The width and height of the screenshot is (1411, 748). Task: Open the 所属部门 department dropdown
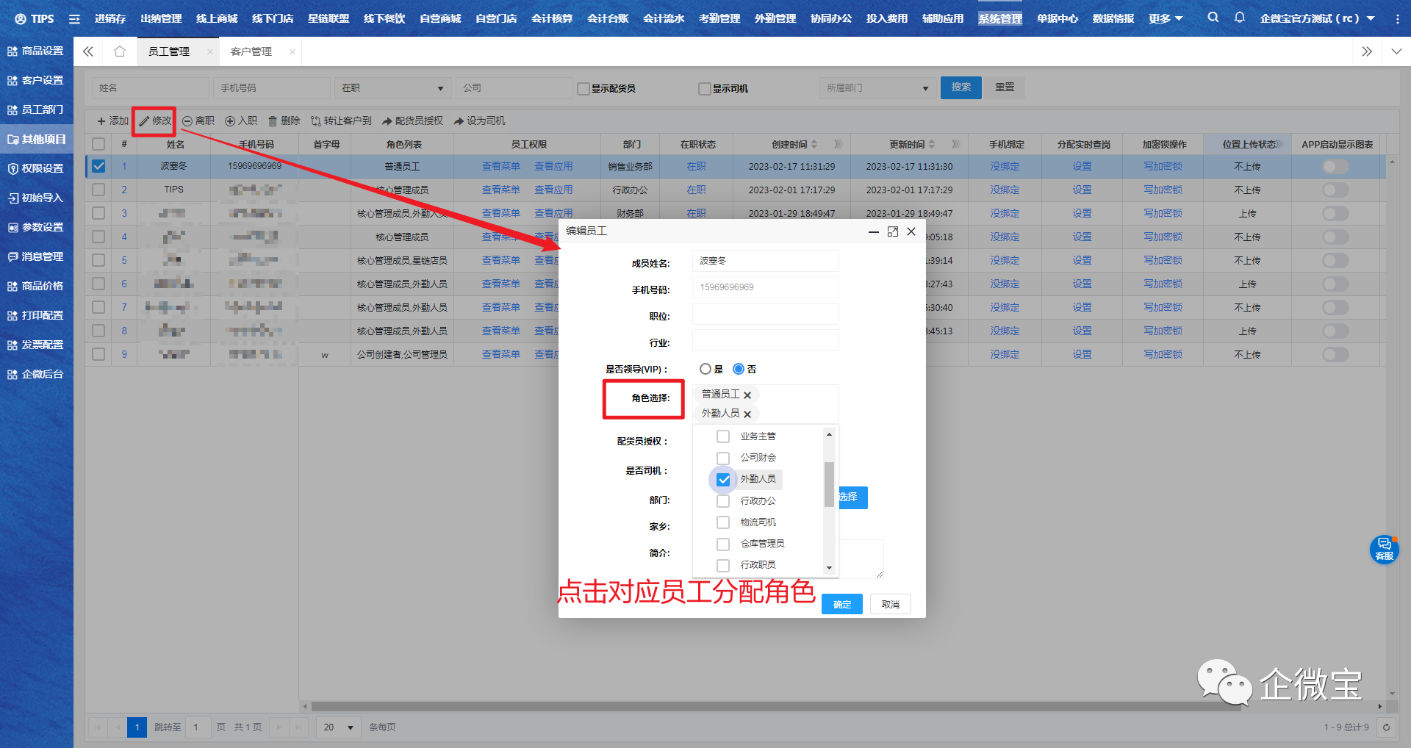[877, 88]
